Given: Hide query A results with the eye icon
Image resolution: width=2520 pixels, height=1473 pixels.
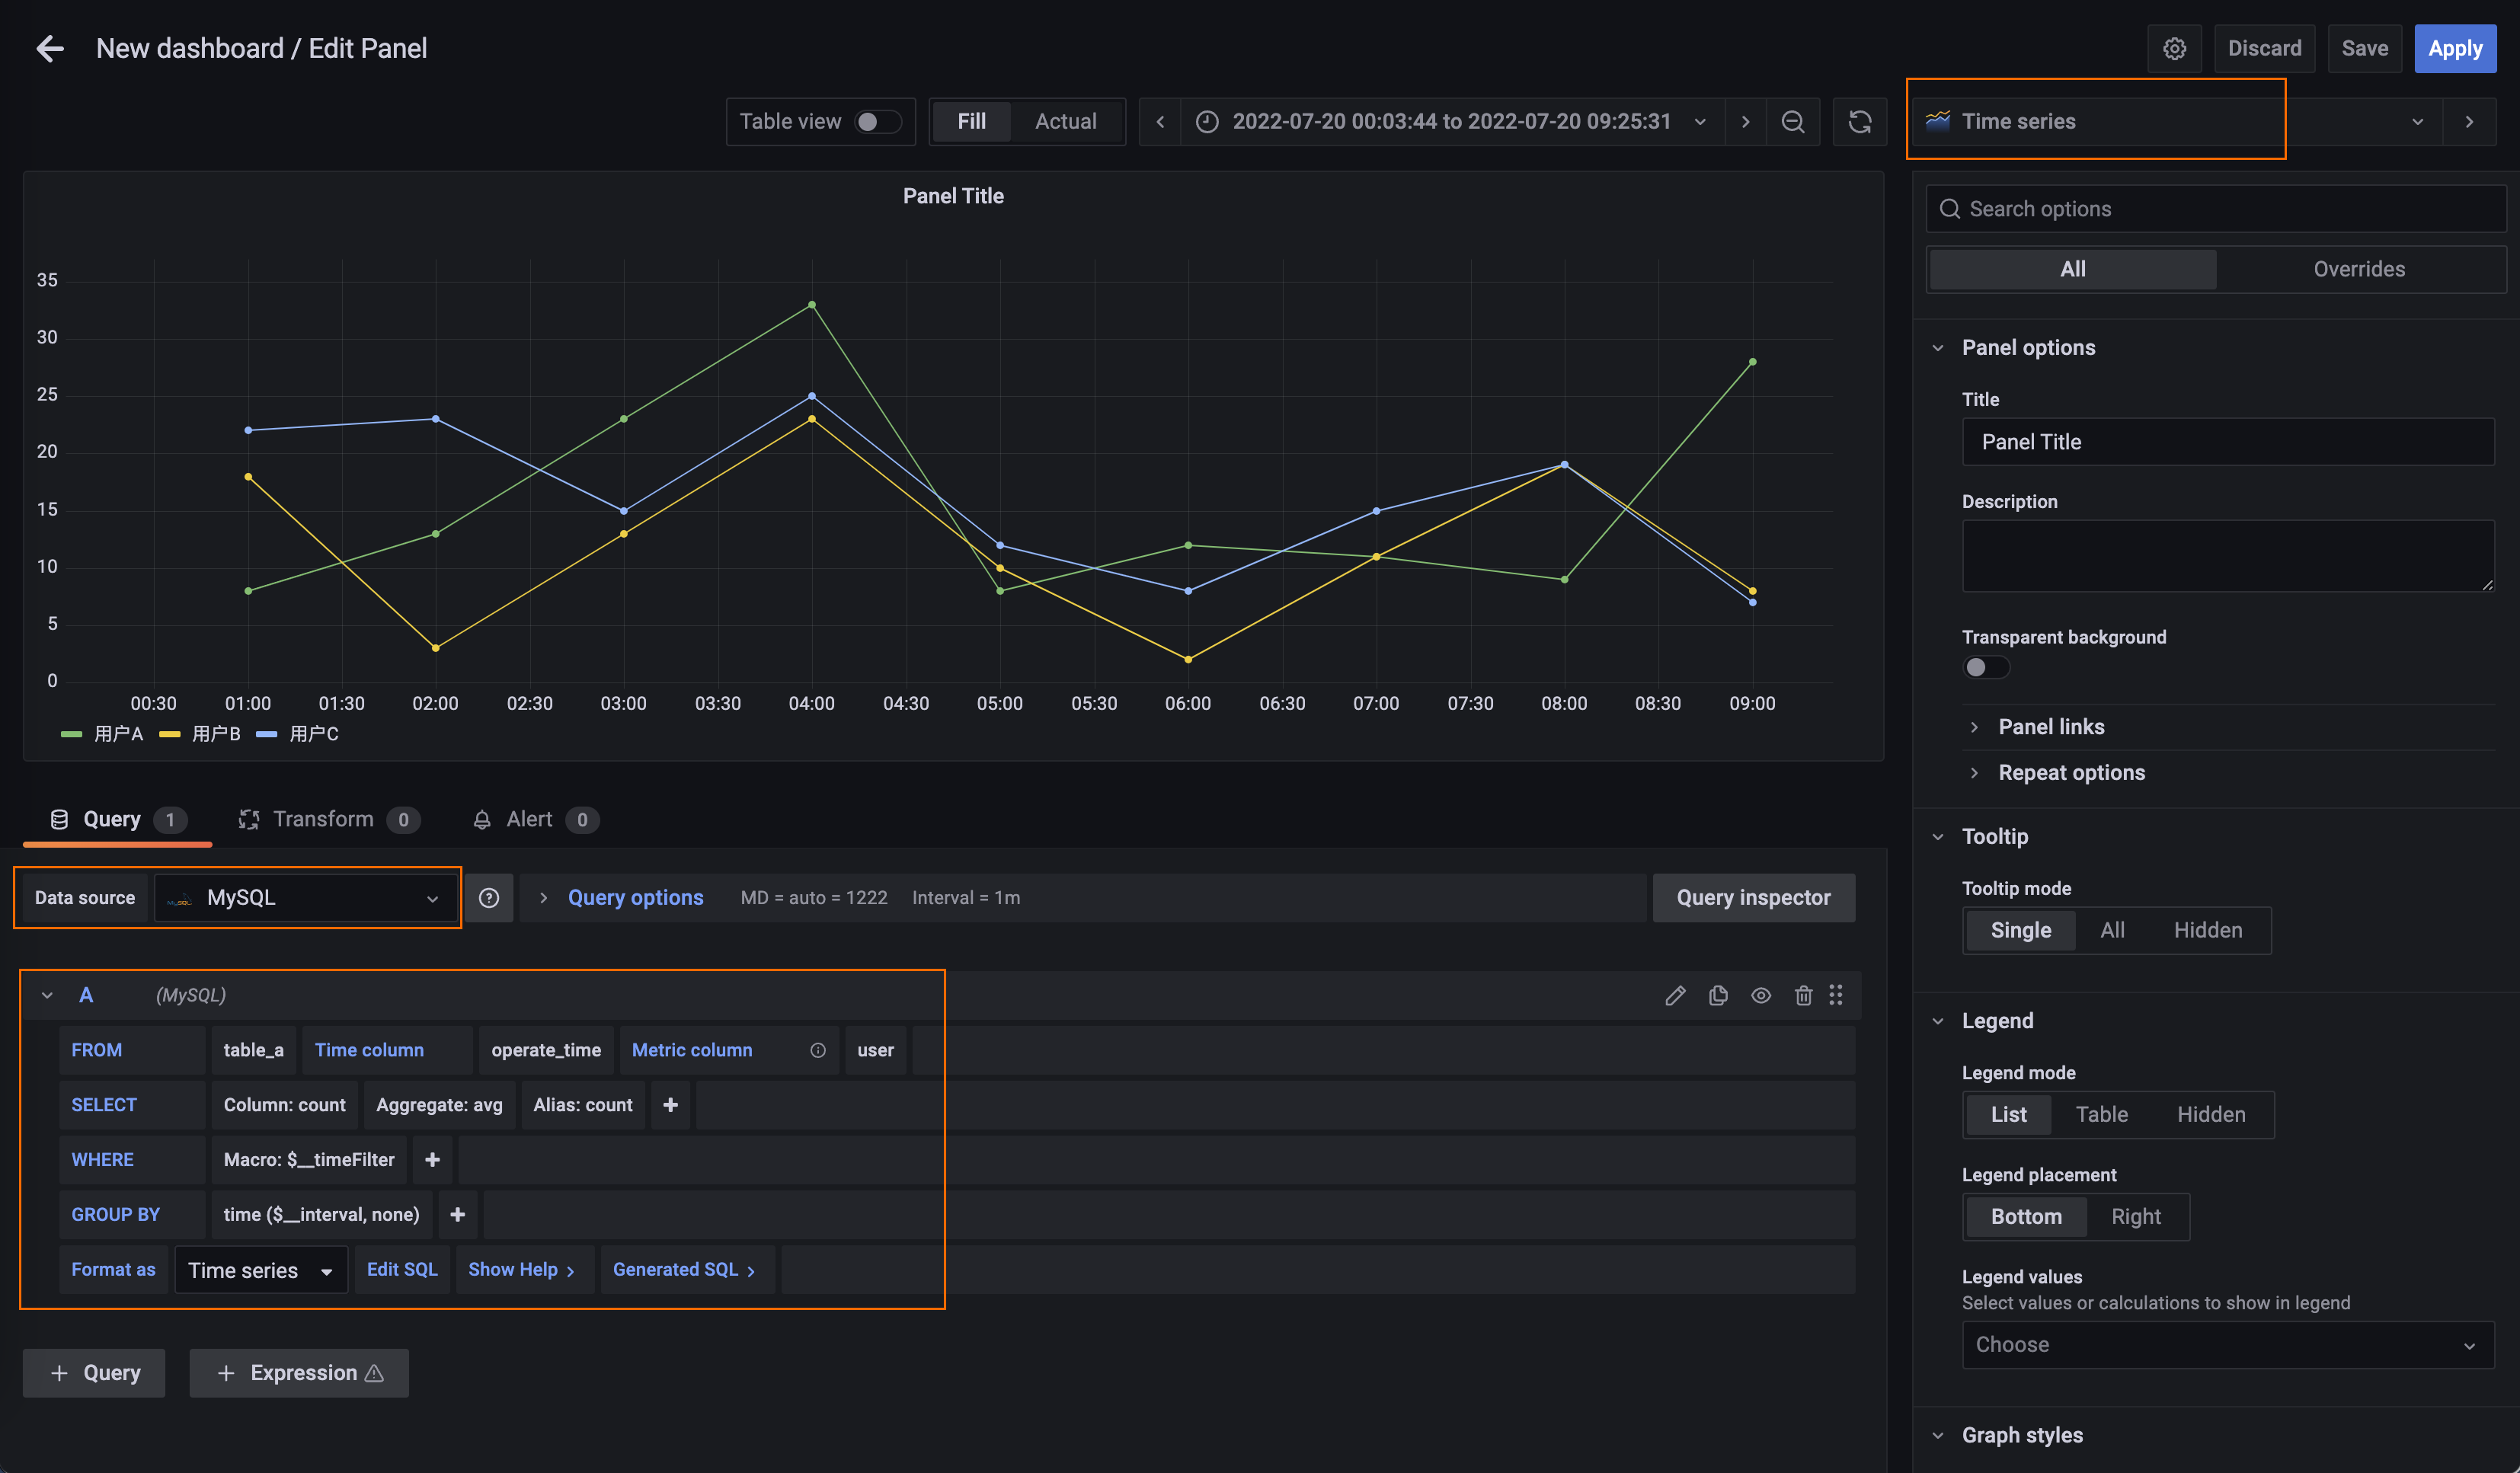Looking at the screenshot, I should [x=1760, y=995].
